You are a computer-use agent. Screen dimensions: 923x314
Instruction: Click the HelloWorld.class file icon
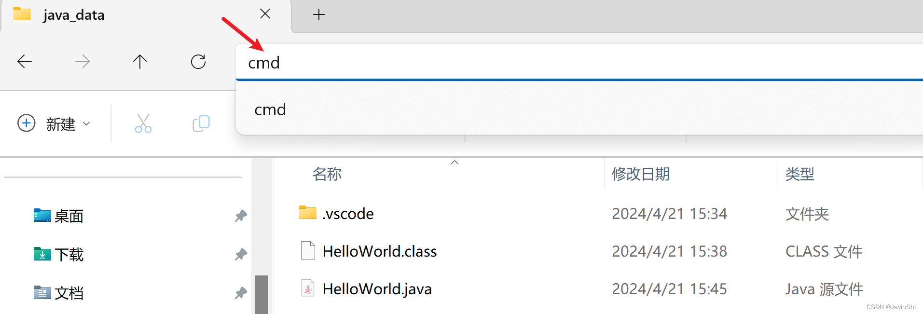308,250
